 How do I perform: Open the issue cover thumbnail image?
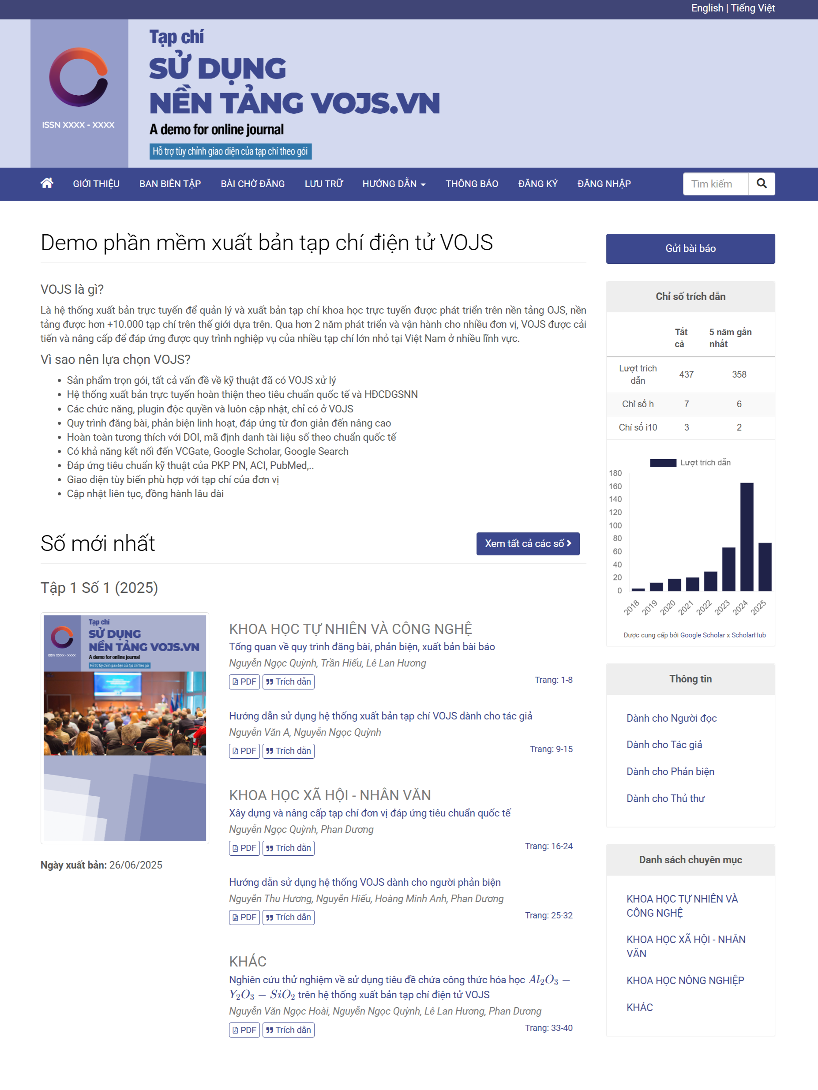[125, 728]
